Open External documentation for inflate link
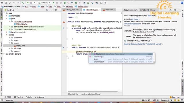Screen dimensions: 184x103 point(143,44)
